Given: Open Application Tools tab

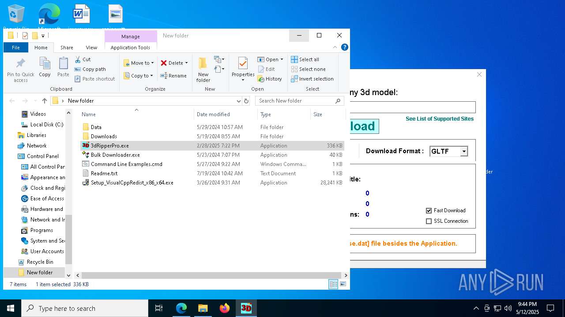Looking at the screenshot, I should 130,48.
